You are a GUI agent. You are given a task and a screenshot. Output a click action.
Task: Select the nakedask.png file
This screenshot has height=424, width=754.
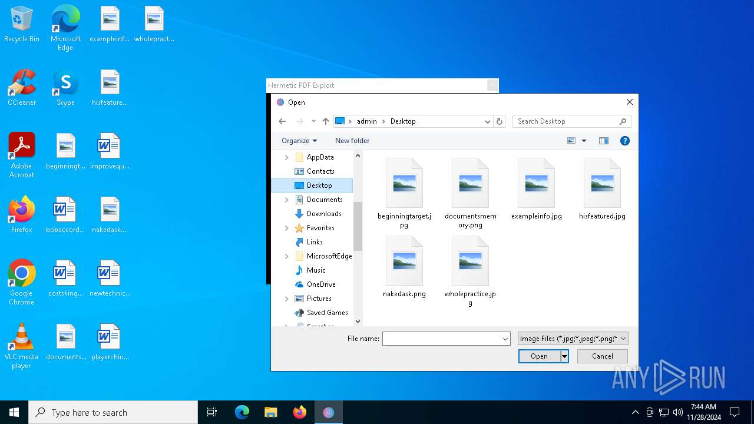[x=404, y=267]
